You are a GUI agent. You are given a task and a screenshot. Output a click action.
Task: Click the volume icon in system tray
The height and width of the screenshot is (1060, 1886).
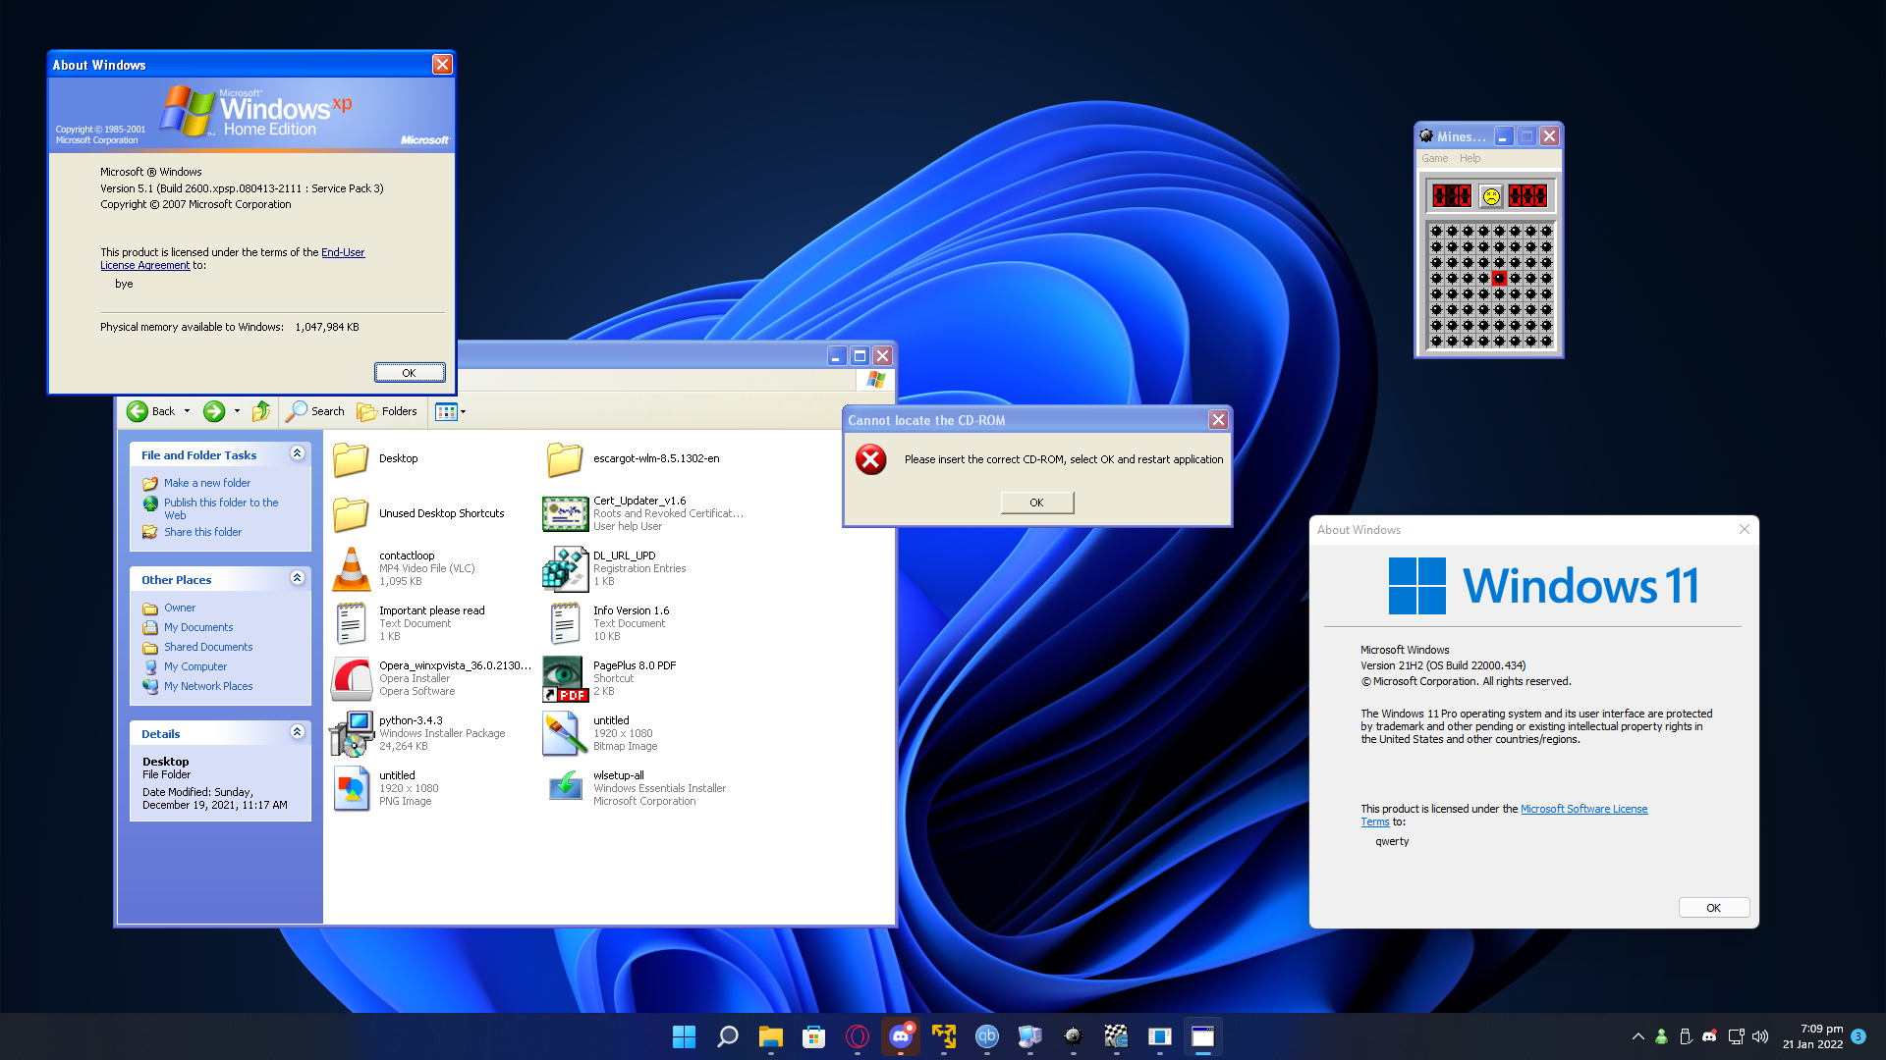[1760, 1036]
